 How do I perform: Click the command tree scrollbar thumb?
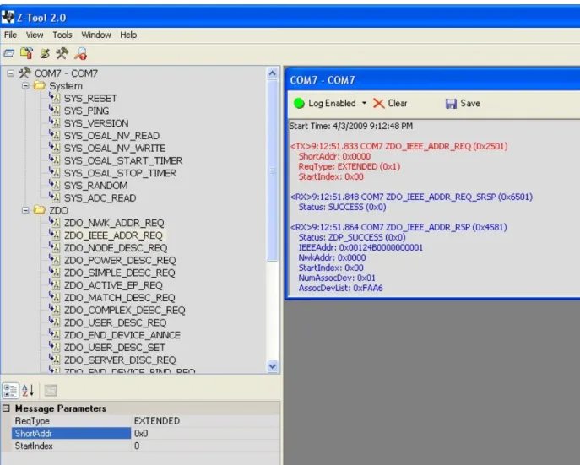(x=273, y=170)
